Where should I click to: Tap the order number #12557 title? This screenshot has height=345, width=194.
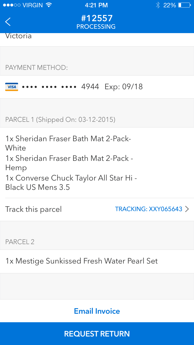pyautogui.click(x=97, y=18)
